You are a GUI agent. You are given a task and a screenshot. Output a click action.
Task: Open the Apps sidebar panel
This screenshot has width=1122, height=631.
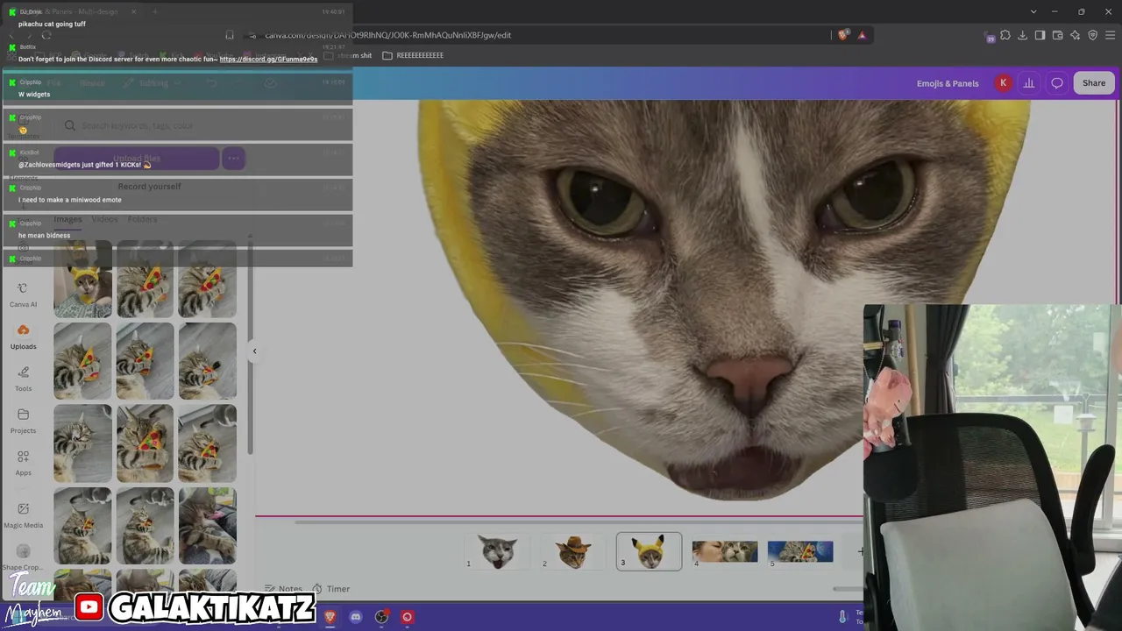pyautogui.click(x=23, y=464)
